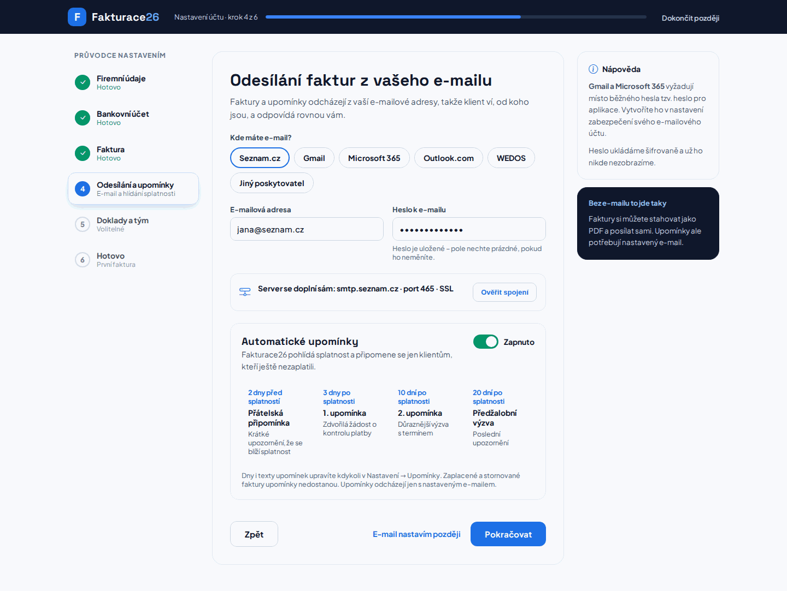Focus the E-mailová adresa field
Image resolution: width=787 pixels, height=591 pixels.
coord(307,229)
